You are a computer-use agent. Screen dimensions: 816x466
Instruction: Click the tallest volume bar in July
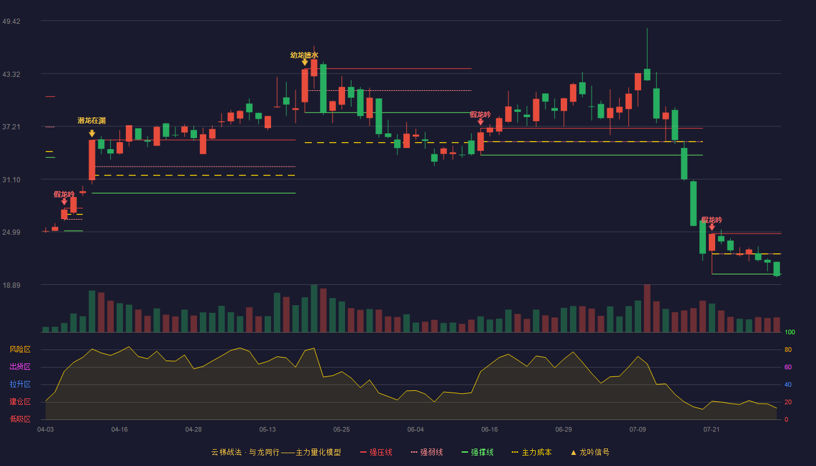coord(647,308)
